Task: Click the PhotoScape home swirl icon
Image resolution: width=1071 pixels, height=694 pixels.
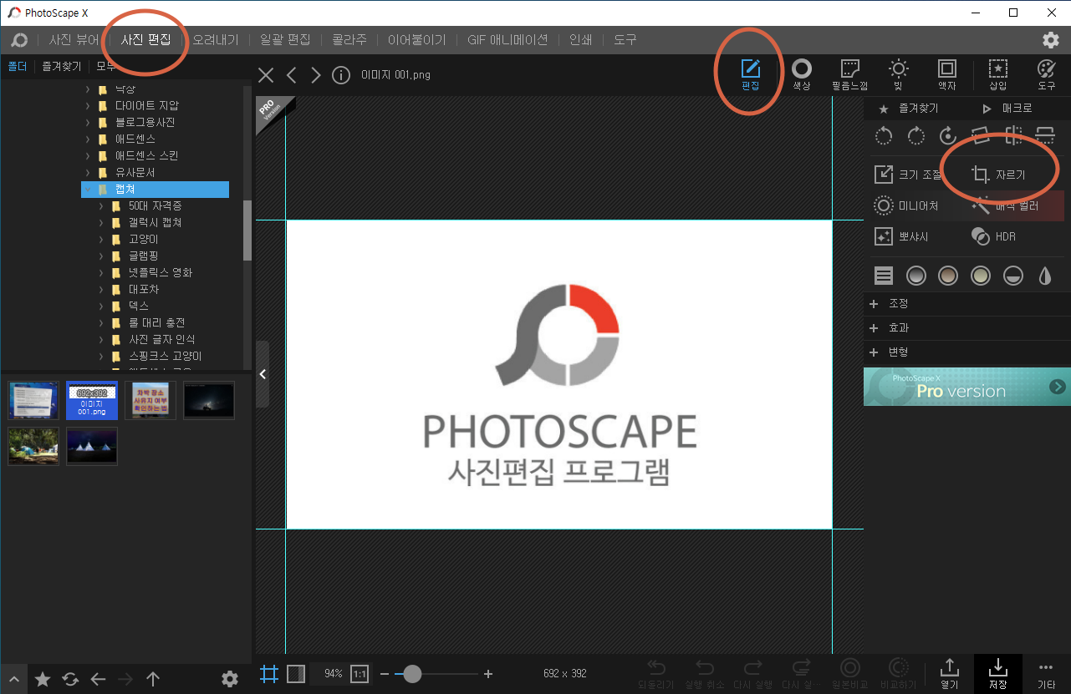Action: (18, 39)
